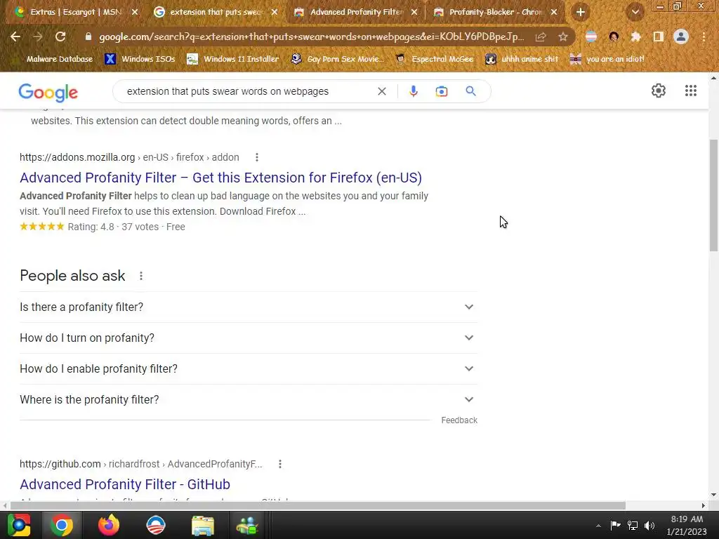Image resolution: width=719 pixels, height=539 pixels.
Task: View site info via the lock icon
Action: click(x=88, y=36)
